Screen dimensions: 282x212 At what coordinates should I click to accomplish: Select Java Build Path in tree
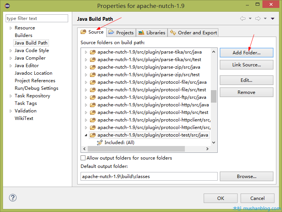pyautogui.click(x=31, y=43)
